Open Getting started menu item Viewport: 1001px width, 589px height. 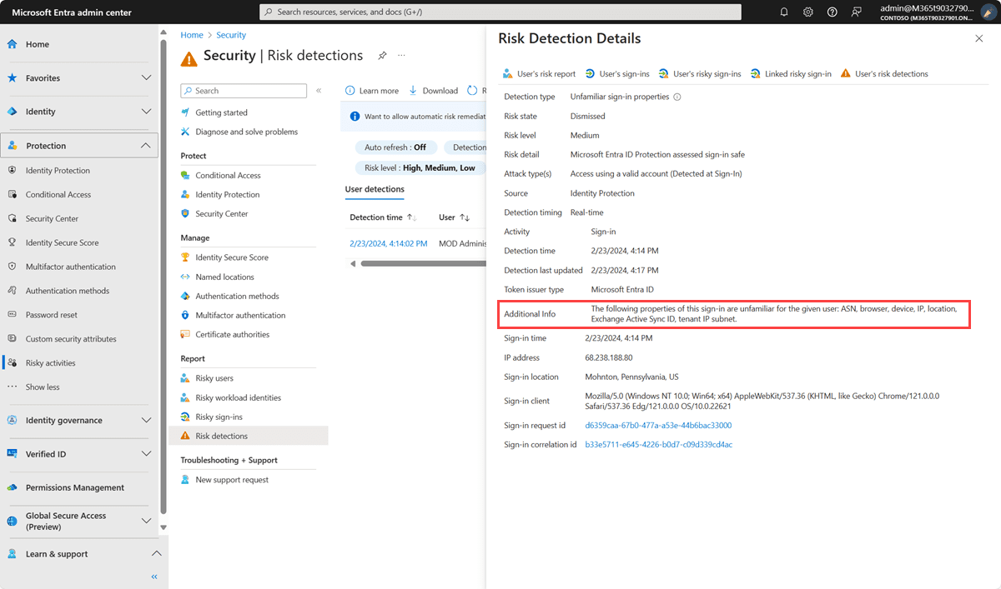(221, 112)
